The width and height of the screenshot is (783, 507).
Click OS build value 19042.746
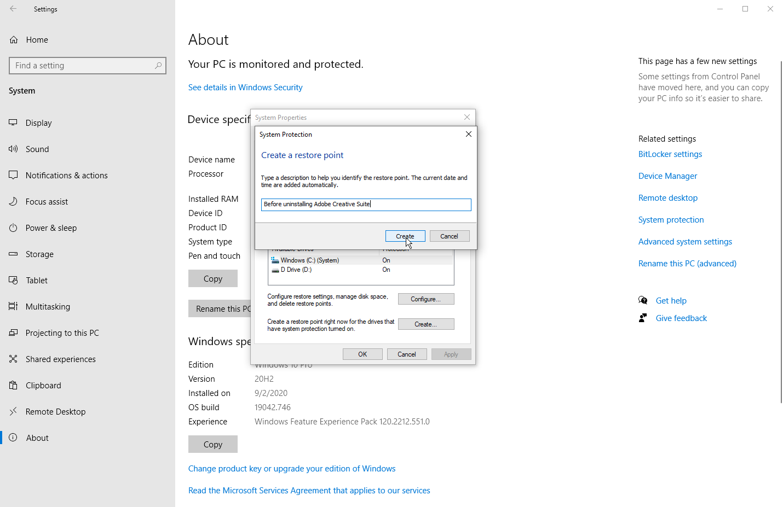[x=273, y=407]
